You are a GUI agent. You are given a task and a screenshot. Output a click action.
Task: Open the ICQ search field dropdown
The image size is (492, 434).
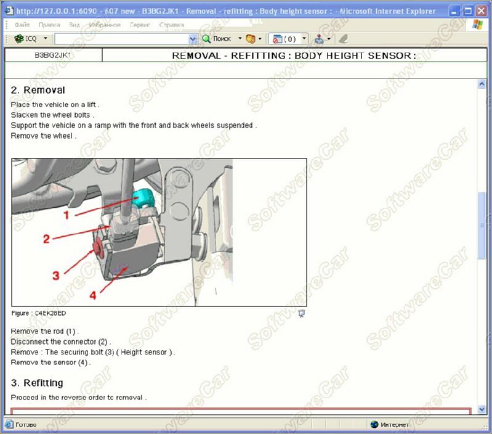193,39
